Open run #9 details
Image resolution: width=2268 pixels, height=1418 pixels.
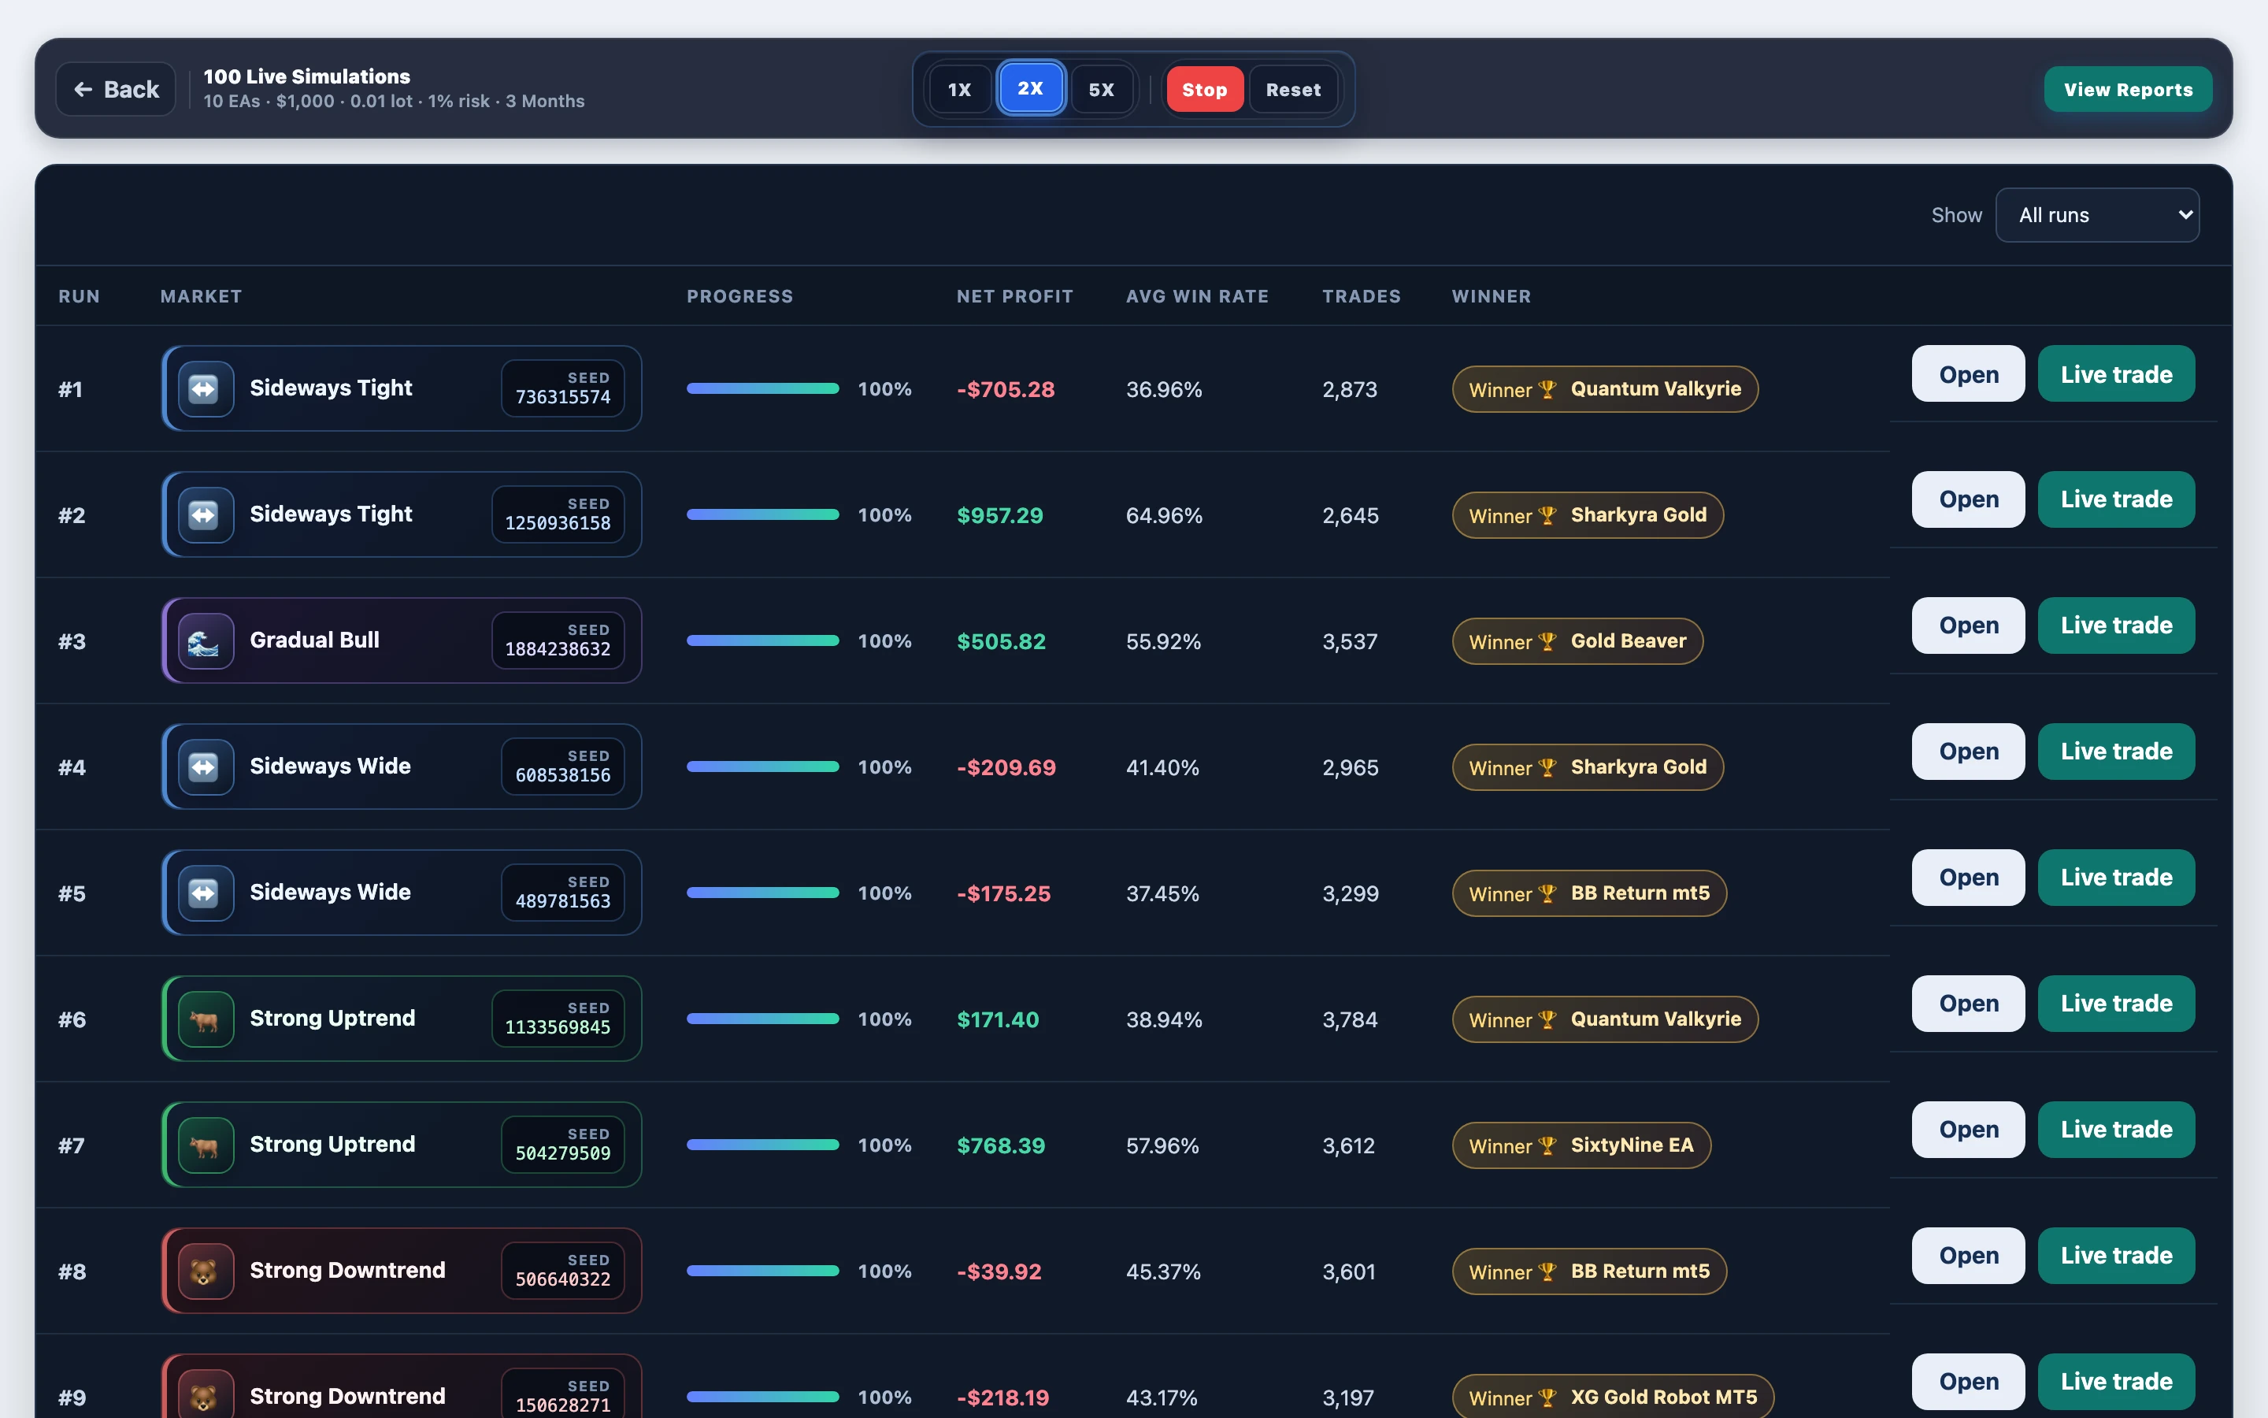[1968, 1382]
